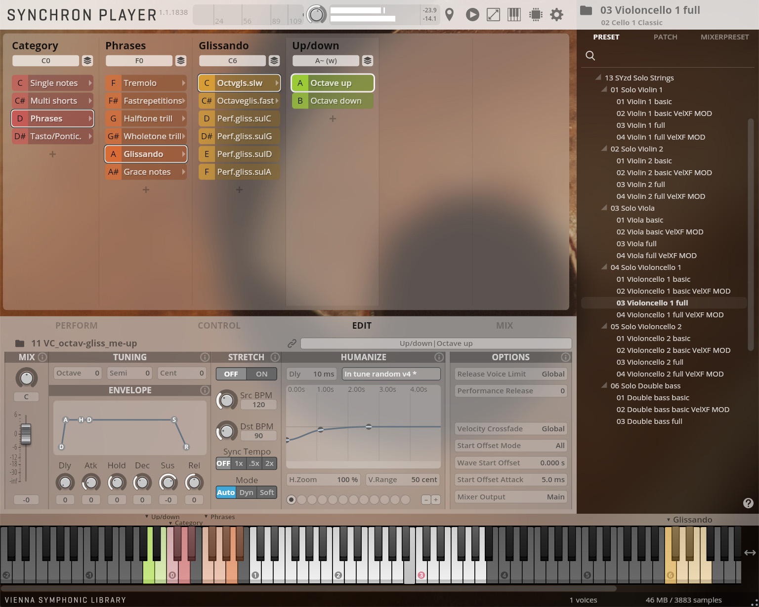Click the location pin icon in the toolbar
Screen dimensions: 759x607
(x=449, y=14)
